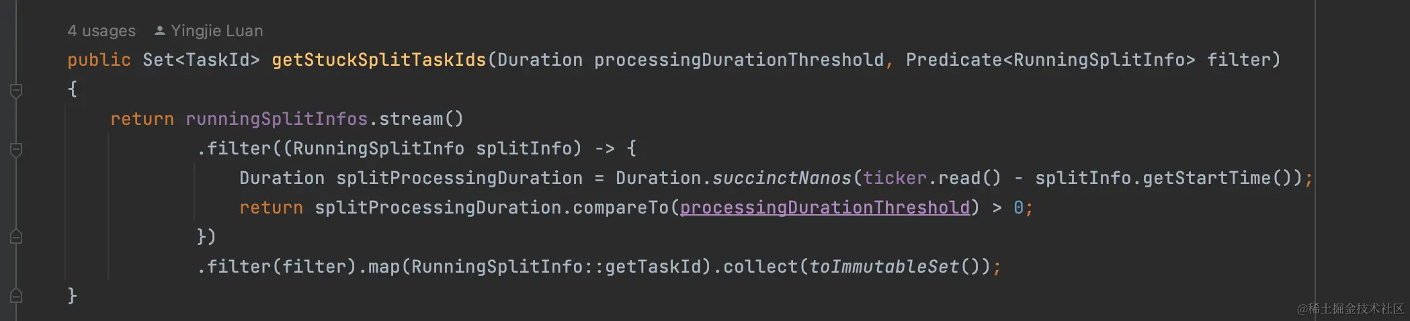Click the Predicate<RunningSplitInfo> parameter type
1410x321 pixels.
tap(1050, 60)
